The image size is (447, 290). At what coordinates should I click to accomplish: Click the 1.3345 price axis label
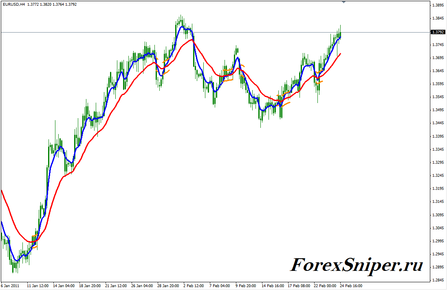click(x=438, y=149)
